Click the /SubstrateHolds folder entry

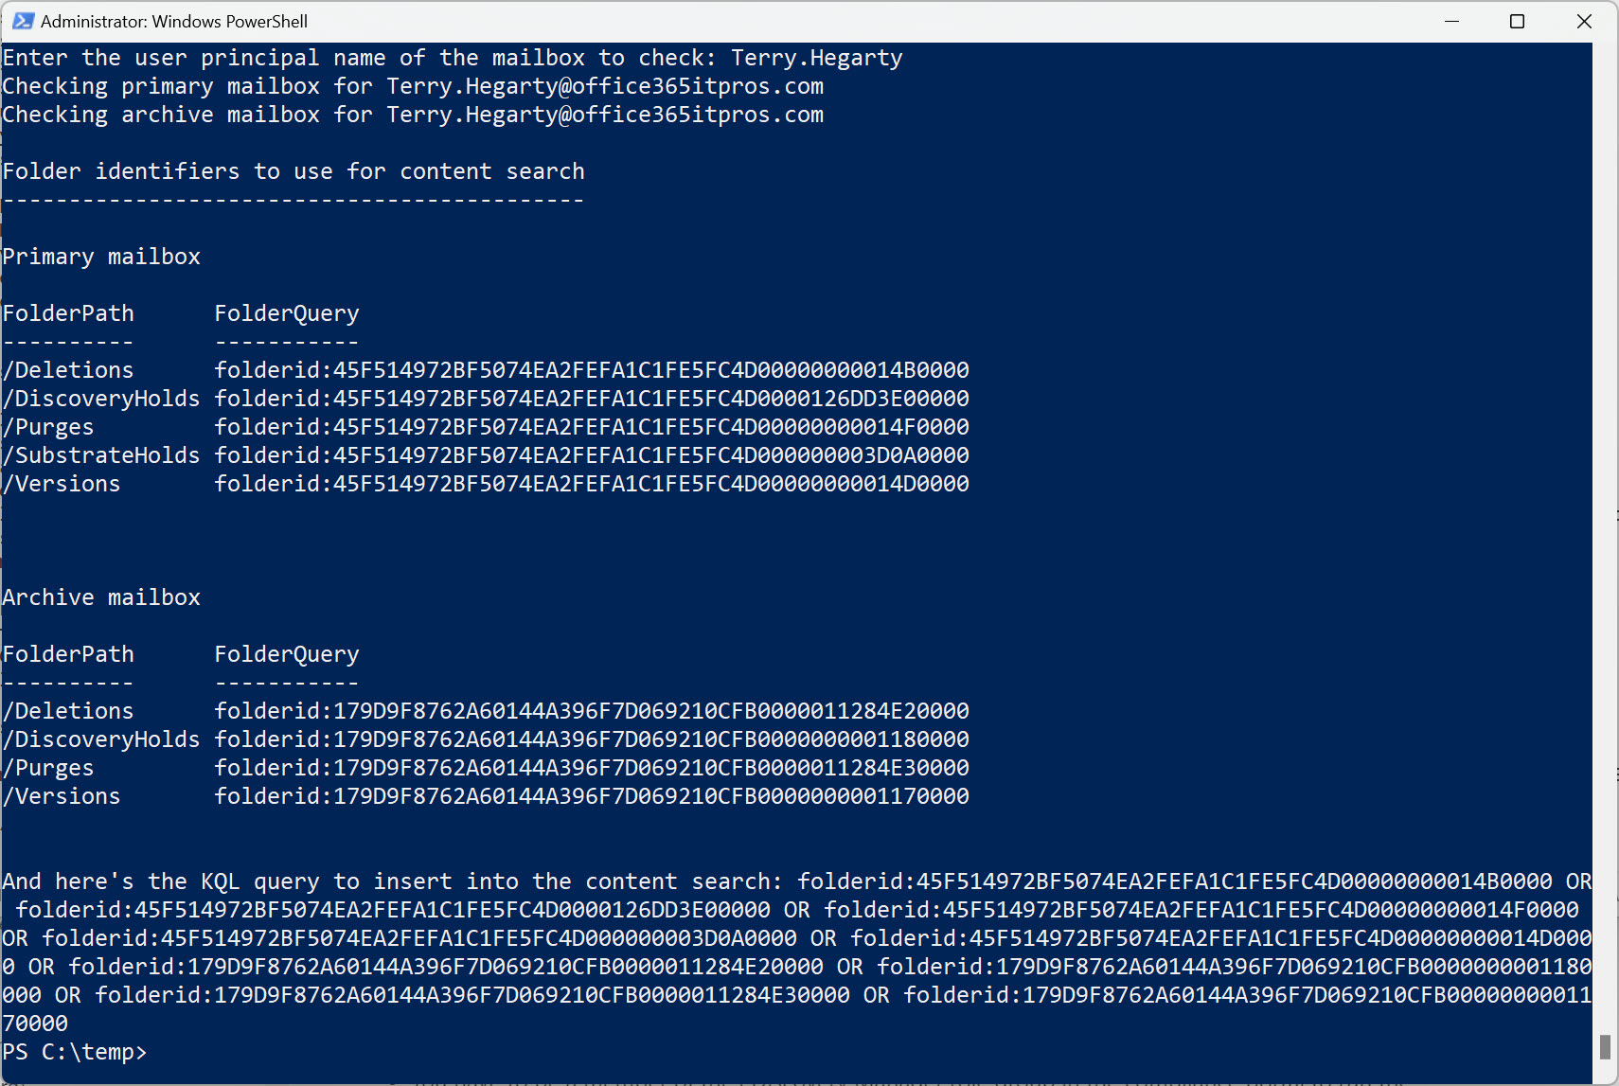[100, 454]
